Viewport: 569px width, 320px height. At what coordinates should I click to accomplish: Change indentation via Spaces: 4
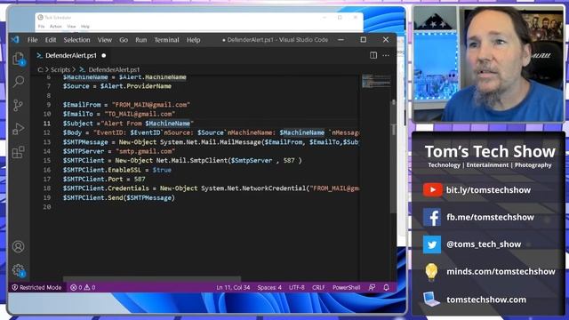point(269,287)
